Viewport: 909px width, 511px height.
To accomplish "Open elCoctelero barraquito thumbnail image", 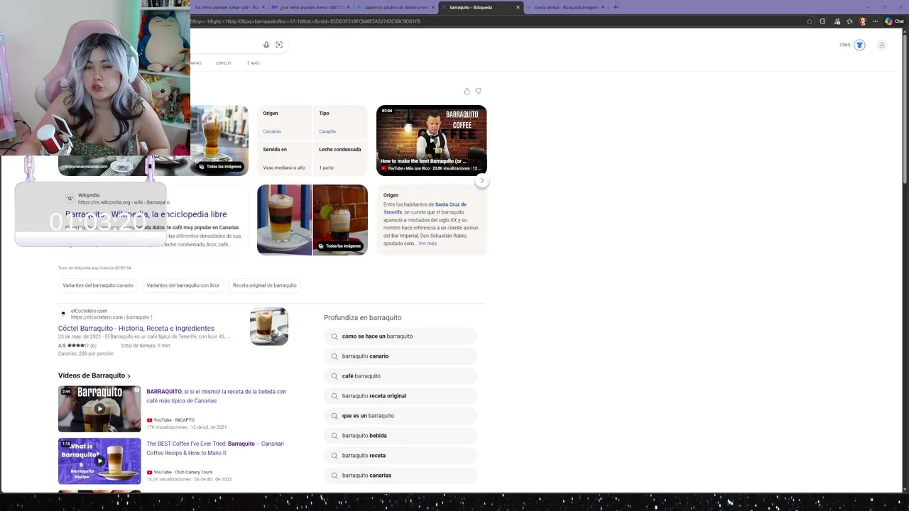I will pyautogui.click(x=269, y=326).
